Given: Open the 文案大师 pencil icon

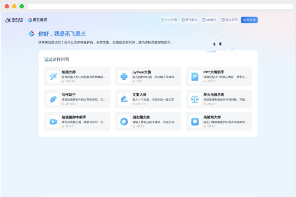Looking at the screenshot, I should click(x=124, y=99).
